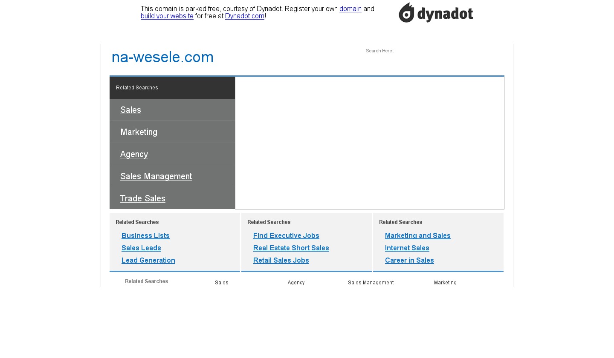Open the 'domain' registration link
The width and height of the screenshot is (614, 358).
(350, 9)
